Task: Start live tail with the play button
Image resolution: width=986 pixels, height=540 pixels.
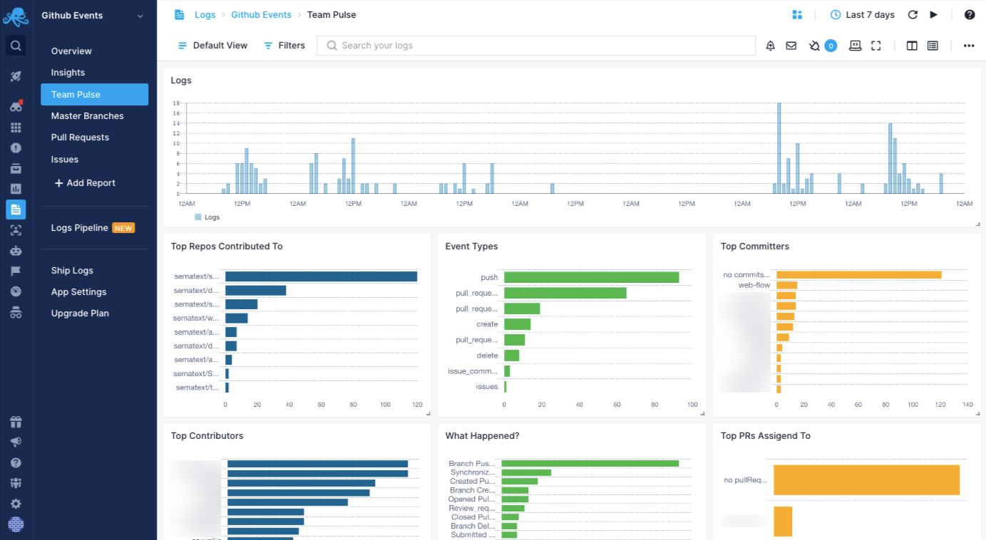Action: click(933, 15)
